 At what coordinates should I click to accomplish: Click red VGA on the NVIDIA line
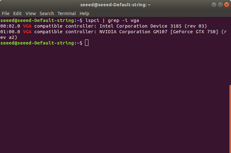(x=27, y=32)
